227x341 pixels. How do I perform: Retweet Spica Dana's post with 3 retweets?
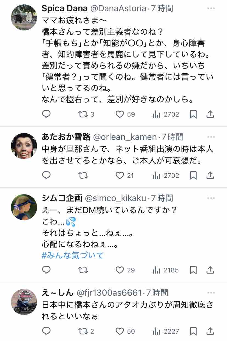coord(86,114)
